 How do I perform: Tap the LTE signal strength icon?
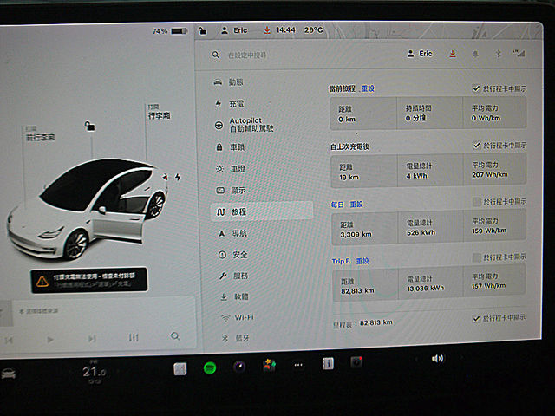pyautogui.click(x=519, y=54)
